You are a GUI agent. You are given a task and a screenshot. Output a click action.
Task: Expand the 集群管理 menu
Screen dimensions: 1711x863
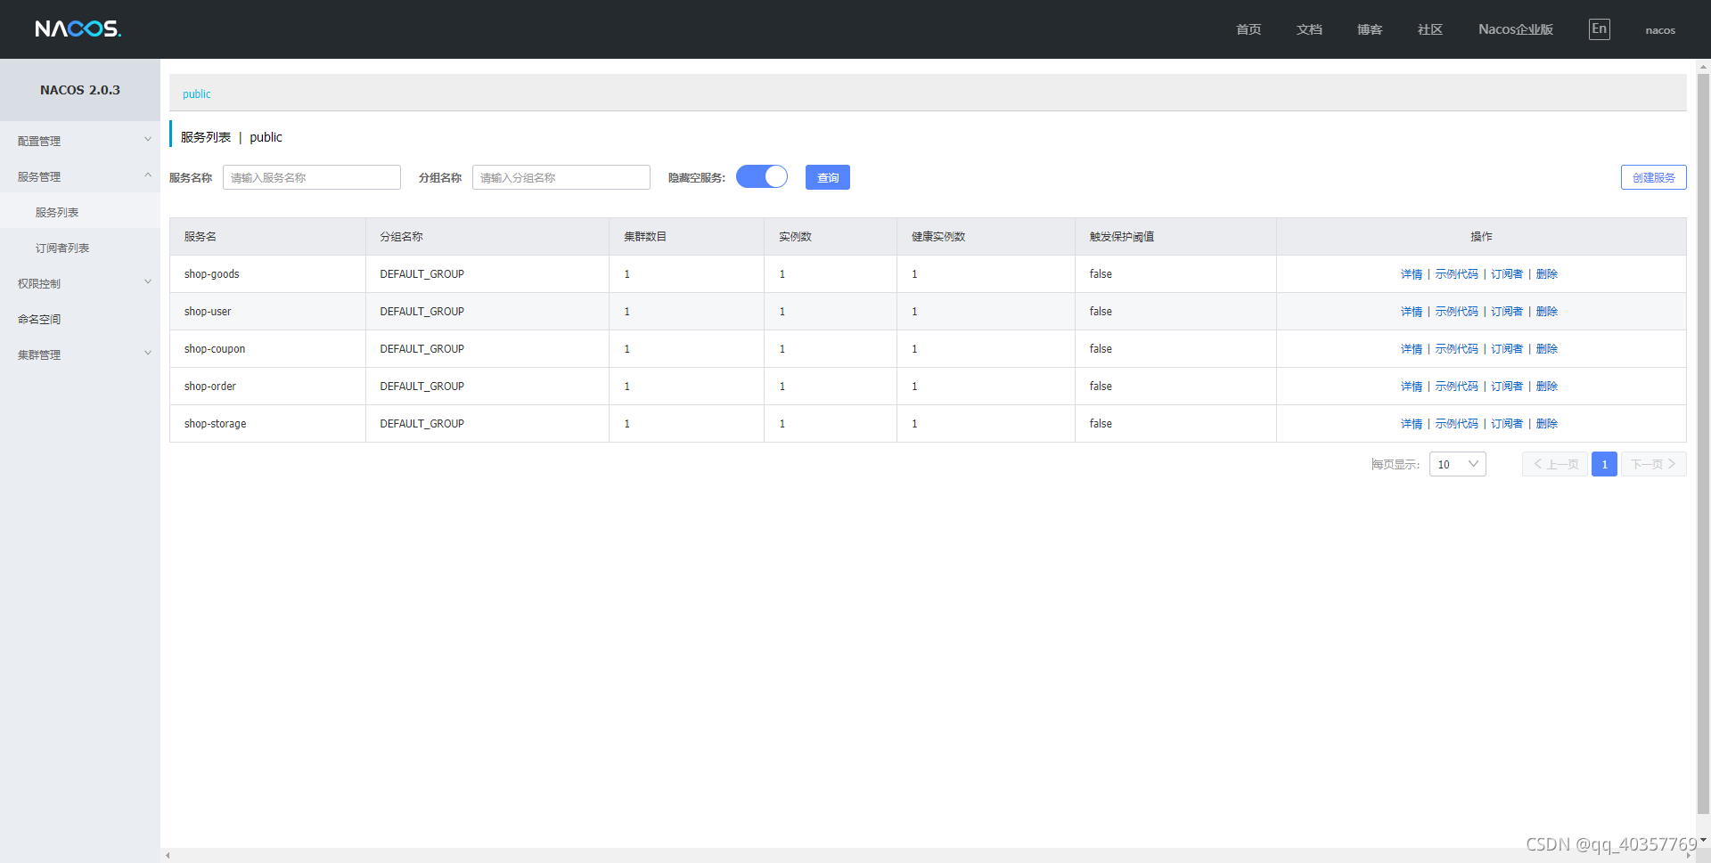(80, 354)
